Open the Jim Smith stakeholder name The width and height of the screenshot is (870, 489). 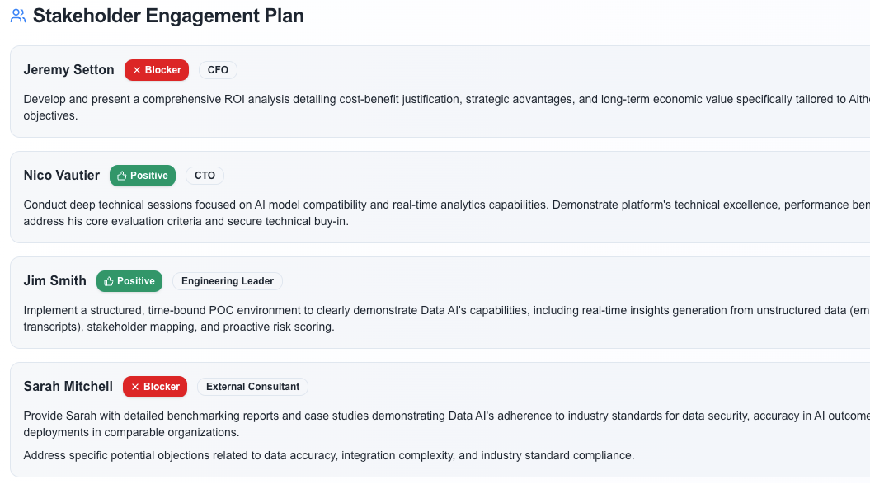click(x=55, y=281)
